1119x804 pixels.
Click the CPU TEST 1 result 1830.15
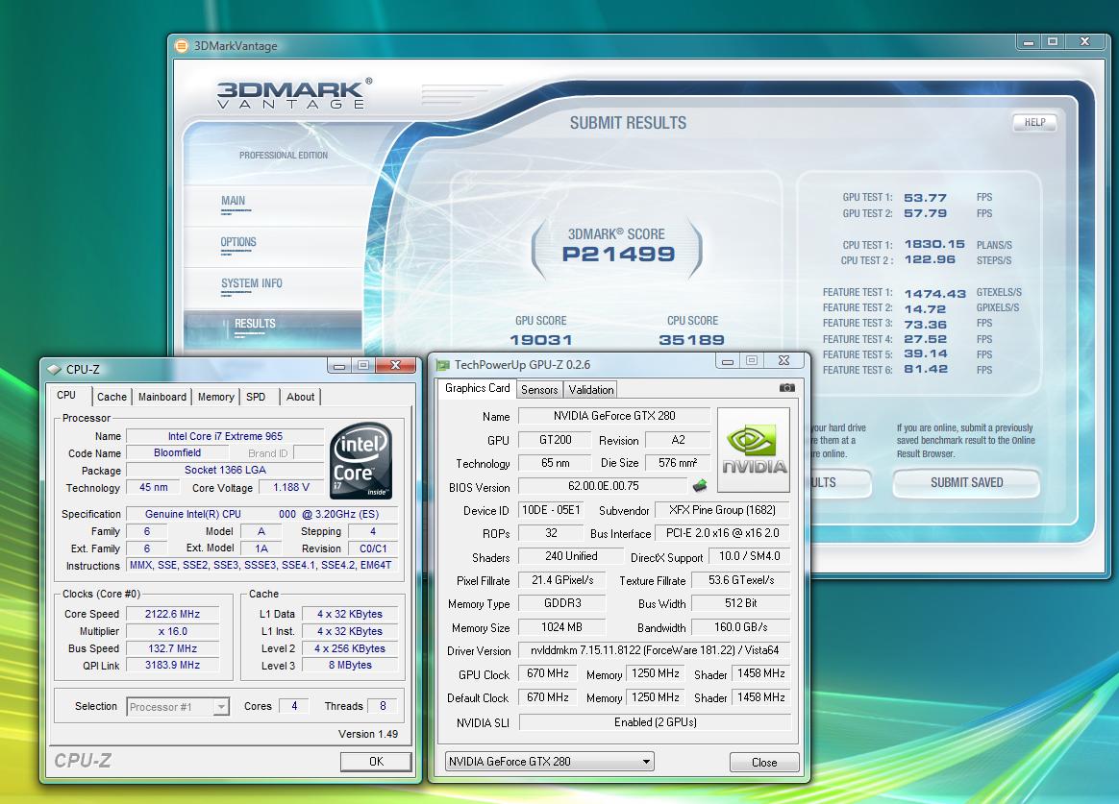click(934, 245)
